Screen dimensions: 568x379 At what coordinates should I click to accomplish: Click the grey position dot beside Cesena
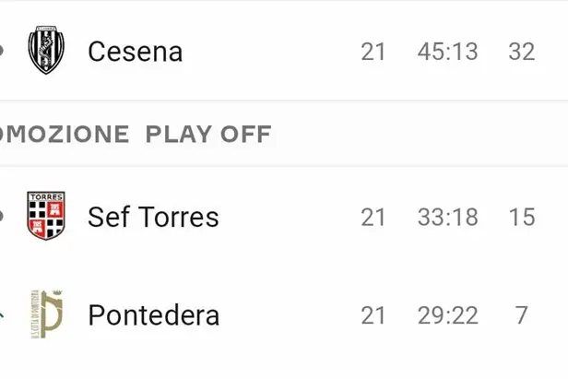point(1,51)
